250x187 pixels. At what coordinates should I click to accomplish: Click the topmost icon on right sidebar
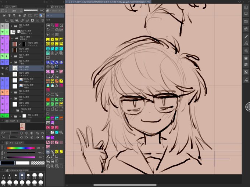click(246, 7)
